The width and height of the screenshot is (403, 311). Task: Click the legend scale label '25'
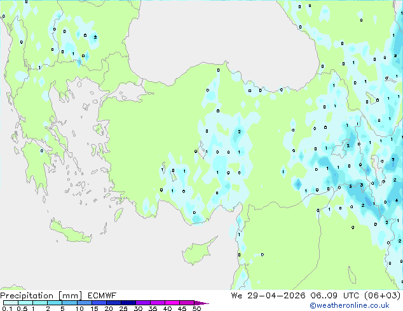click(123, 308)
